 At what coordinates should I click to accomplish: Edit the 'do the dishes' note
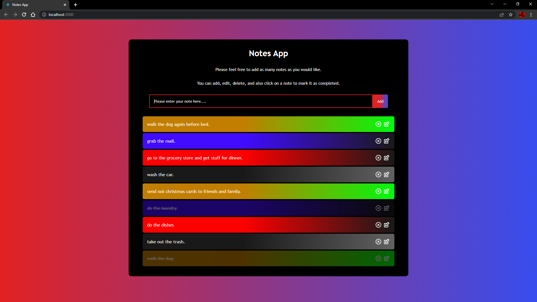(x=387, y=225)
